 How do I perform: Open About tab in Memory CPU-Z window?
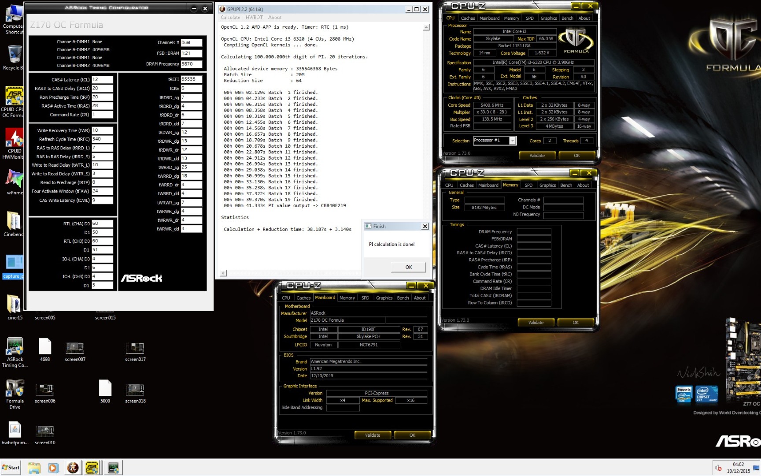pyautogui.click(x=583, y=185)
